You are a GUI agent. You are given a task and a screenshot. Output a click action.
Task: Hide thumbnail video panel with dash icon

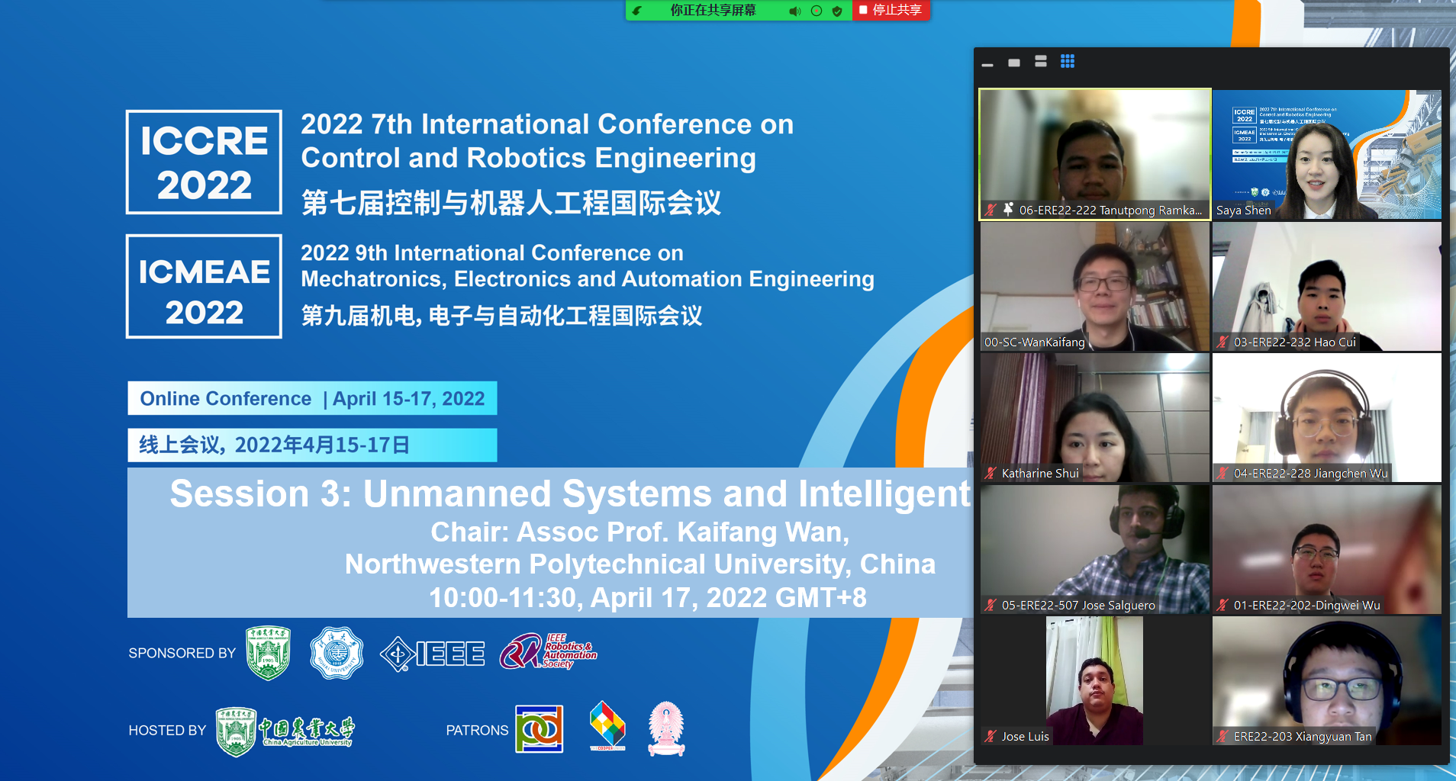(987, 65)
